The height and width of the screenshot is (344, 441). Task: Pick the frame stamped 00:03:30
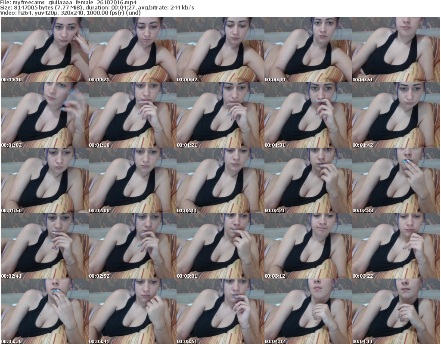[x=45, y=311]
